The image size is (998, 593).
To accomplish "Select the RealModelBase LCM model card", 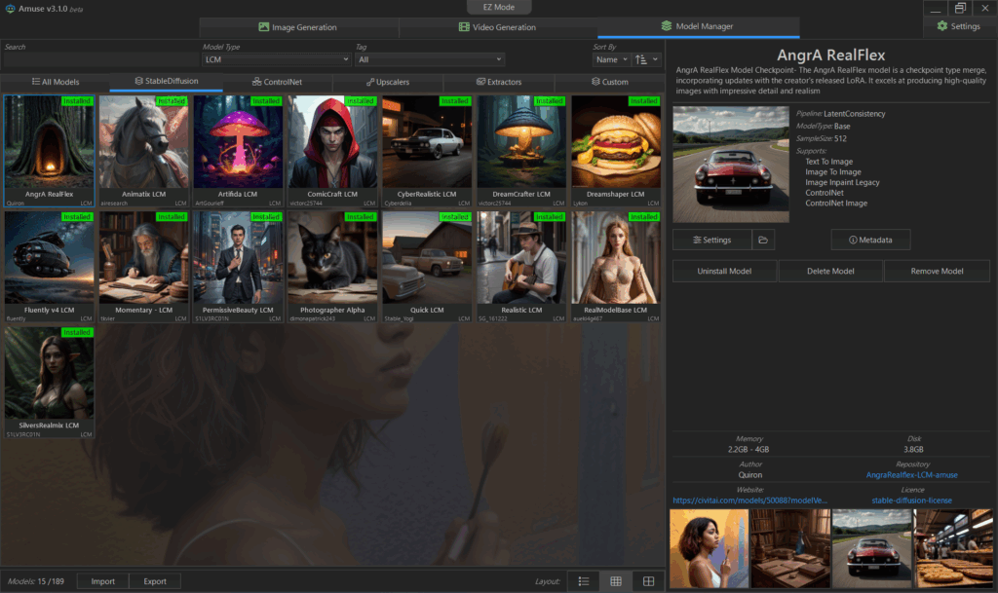I will pyautogui.click(x=616, y=267).
